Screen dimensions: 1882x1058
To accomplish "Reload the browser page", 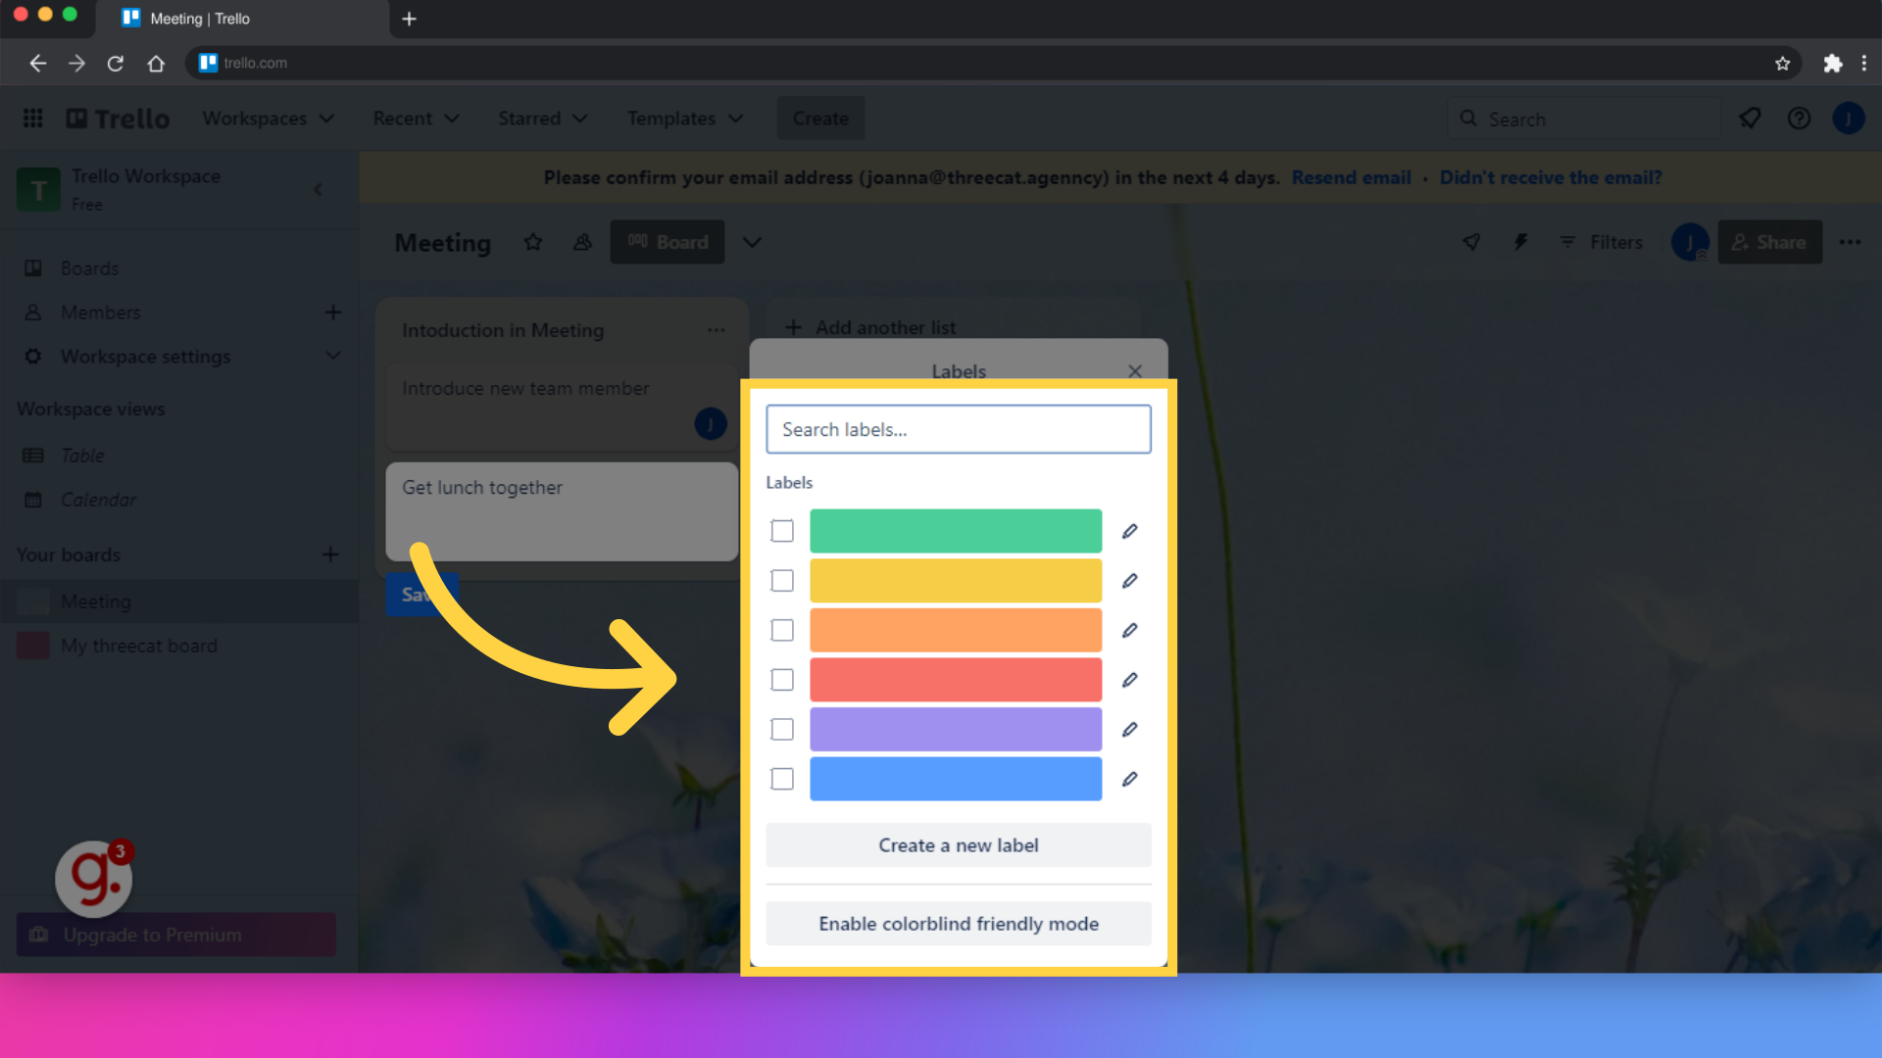I will tap(116, 63).
